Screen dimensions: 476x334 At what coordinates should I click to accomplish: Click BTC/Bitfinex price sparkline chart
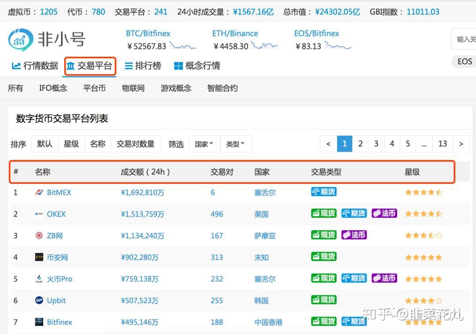(183, 46)
